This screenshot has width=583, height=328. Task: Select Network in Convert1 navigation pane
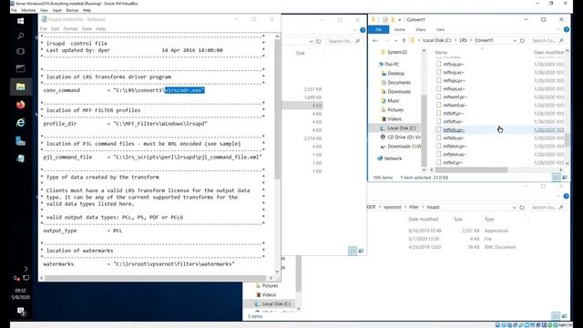(393, 159)
